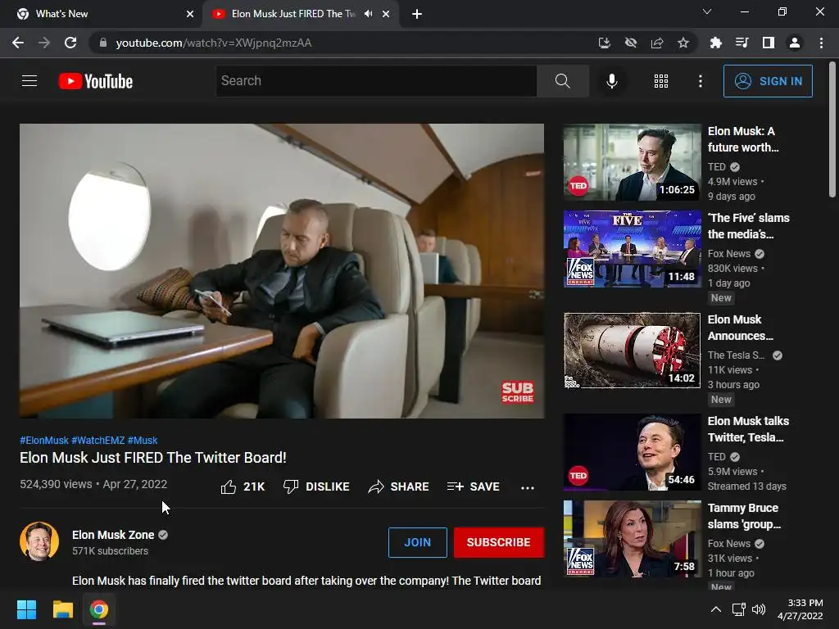
Task: Open the Chrome extensions puzzle icon
Action: pos(715,43)
